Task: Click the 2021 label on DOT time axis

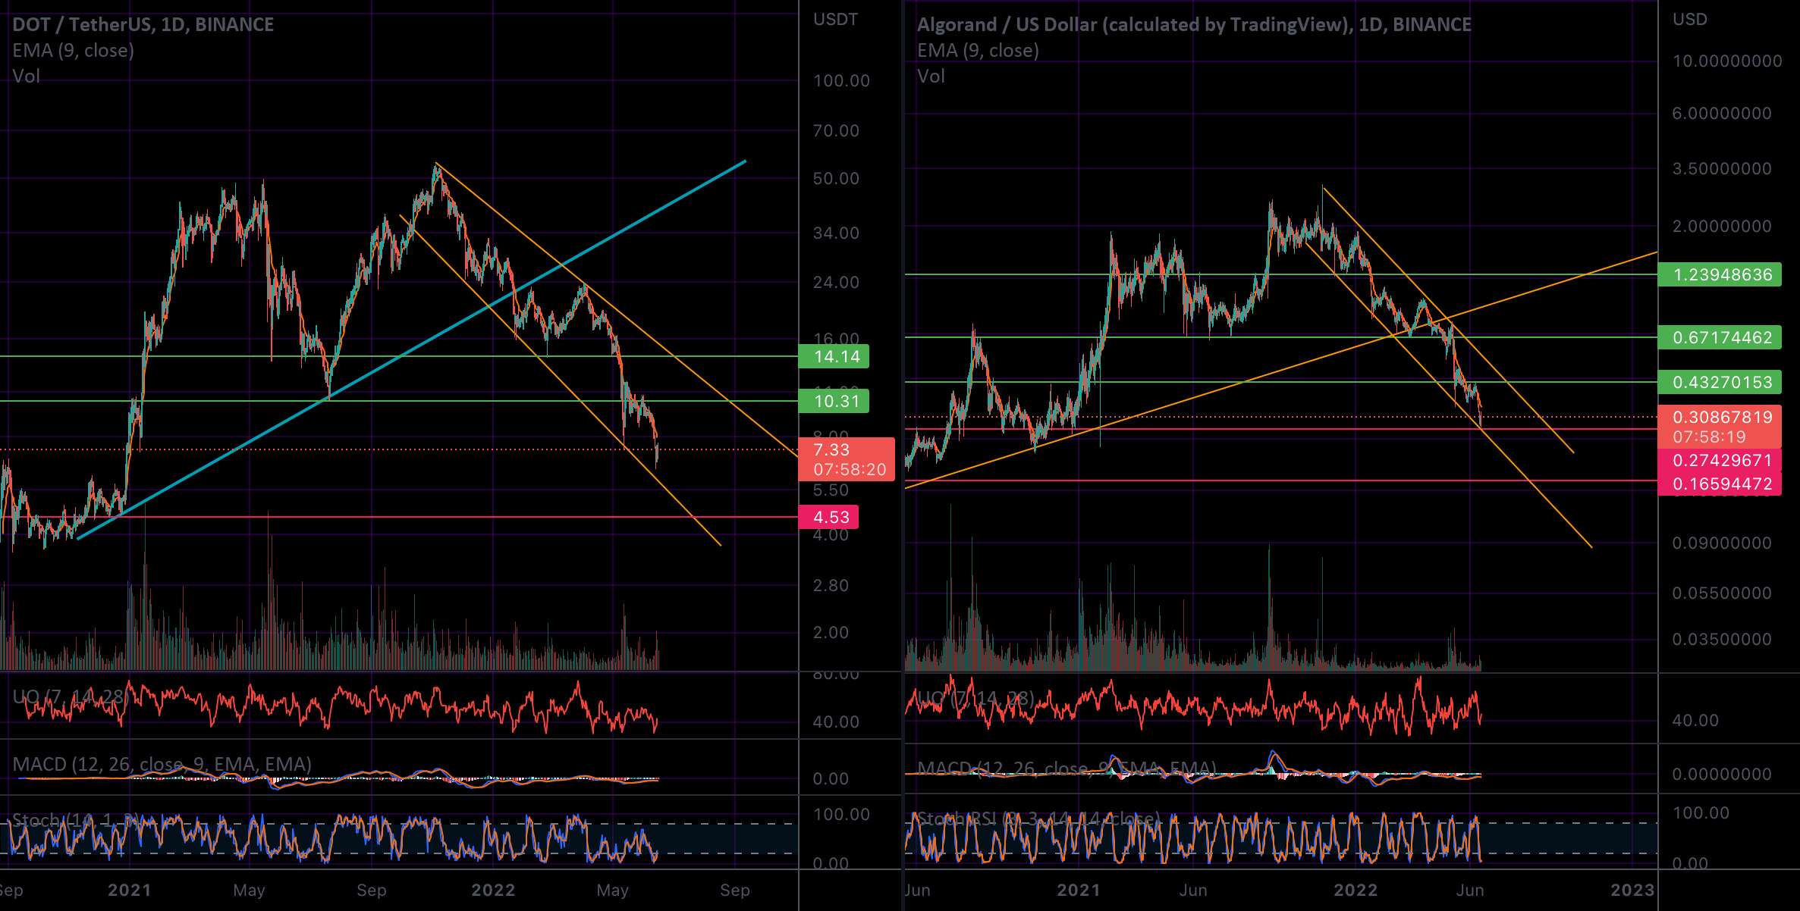Action: 130,890
